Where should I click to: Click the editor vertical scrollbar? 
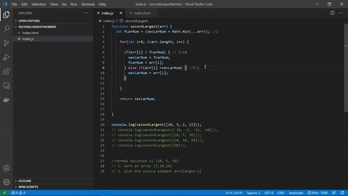click(346, 68)
